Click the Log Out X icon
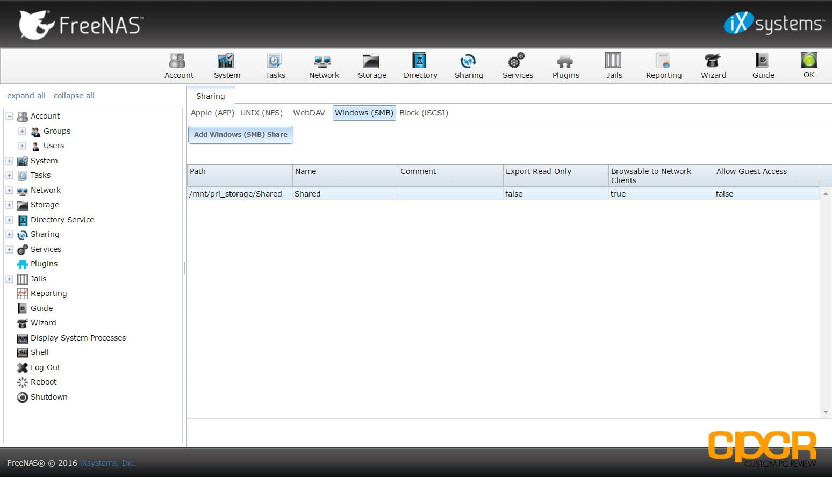 tap(22, 367)
